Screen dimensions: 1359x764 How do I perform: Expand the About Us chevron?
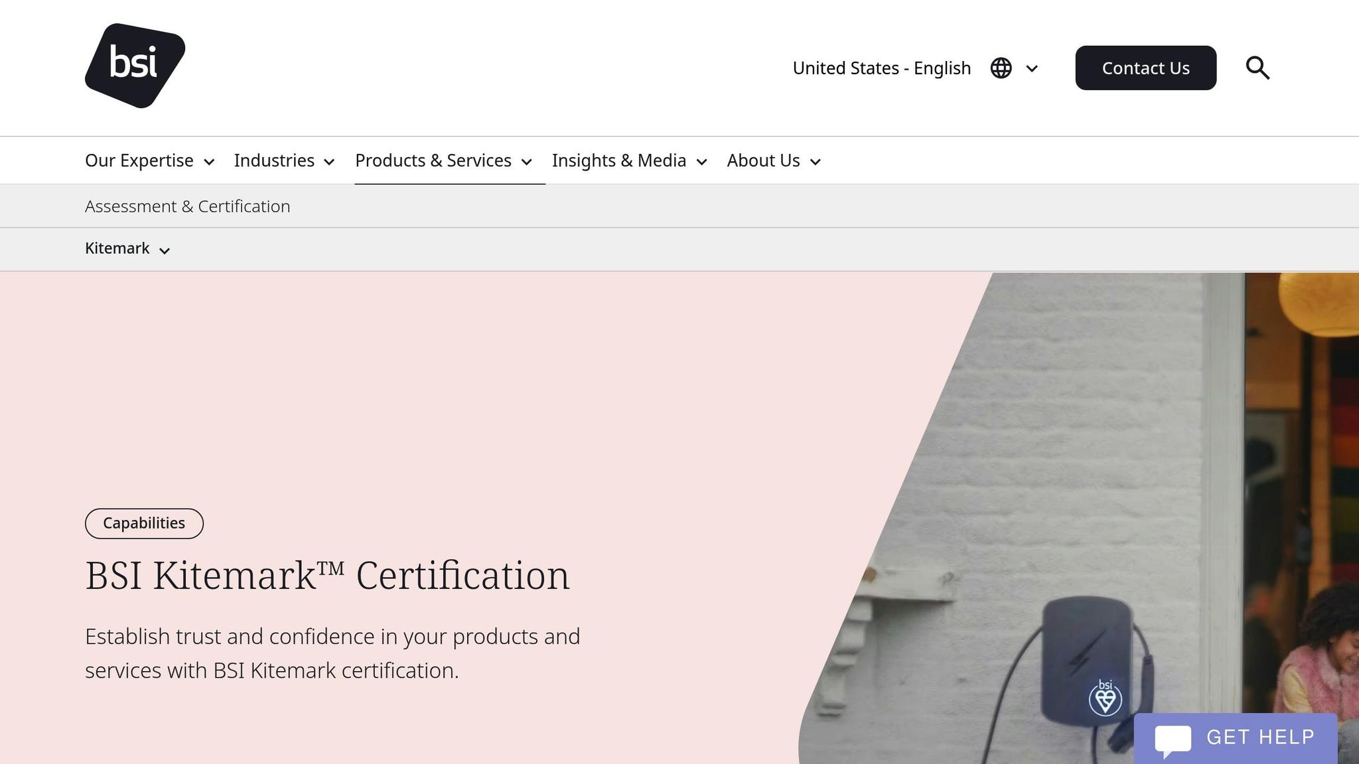[816, 162]
